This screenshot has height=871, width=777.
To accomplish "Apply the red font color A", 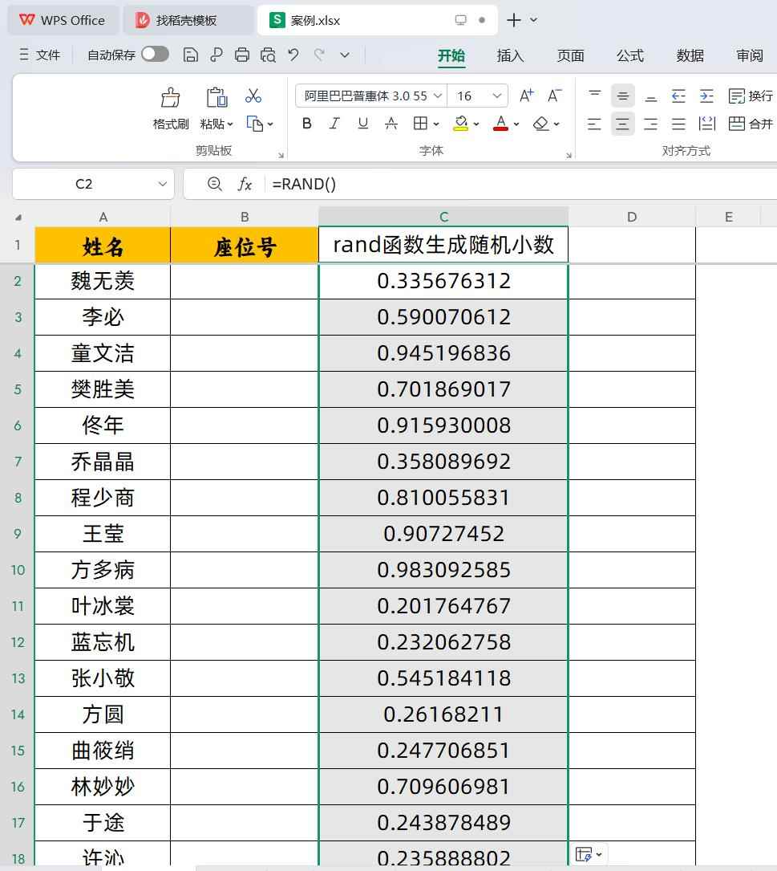I will tap(500, 124).
